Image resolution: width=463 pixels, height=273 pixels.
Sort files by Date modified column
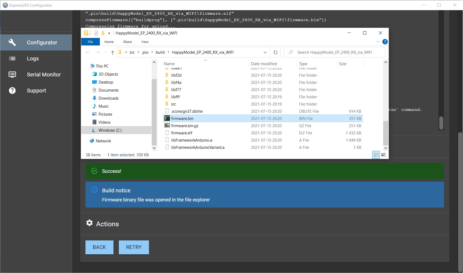pos(264,64)
